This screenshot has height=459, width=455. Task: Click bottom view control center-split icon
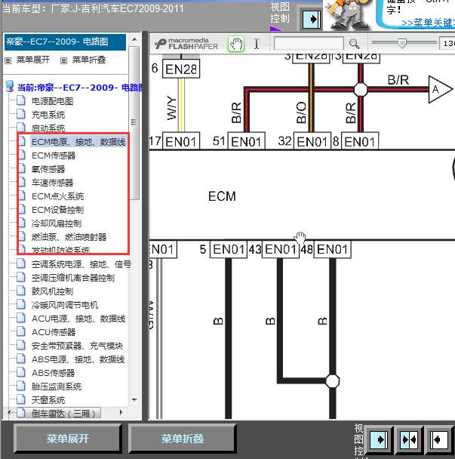(410, 439)
